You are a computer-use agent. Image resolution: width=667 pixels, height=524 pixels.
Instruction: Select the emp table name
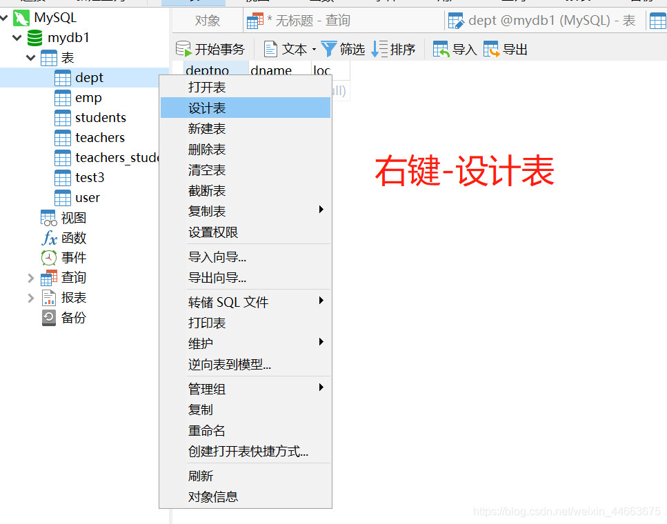88,98
